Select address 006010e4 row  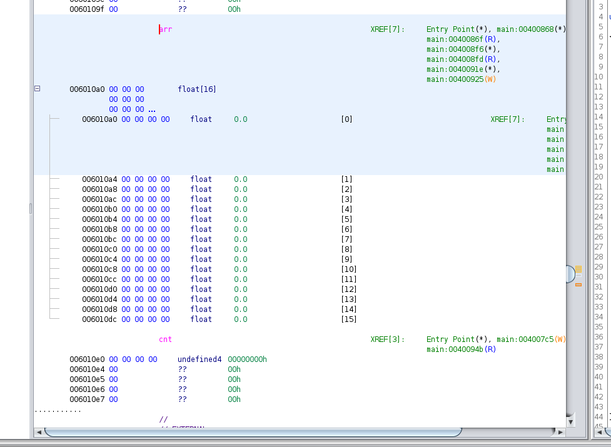click(87, 369)
